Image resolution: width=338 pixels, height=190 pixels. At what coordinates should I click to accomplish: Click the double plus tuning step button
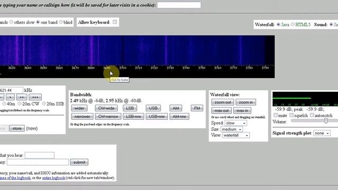pos(22,97)
